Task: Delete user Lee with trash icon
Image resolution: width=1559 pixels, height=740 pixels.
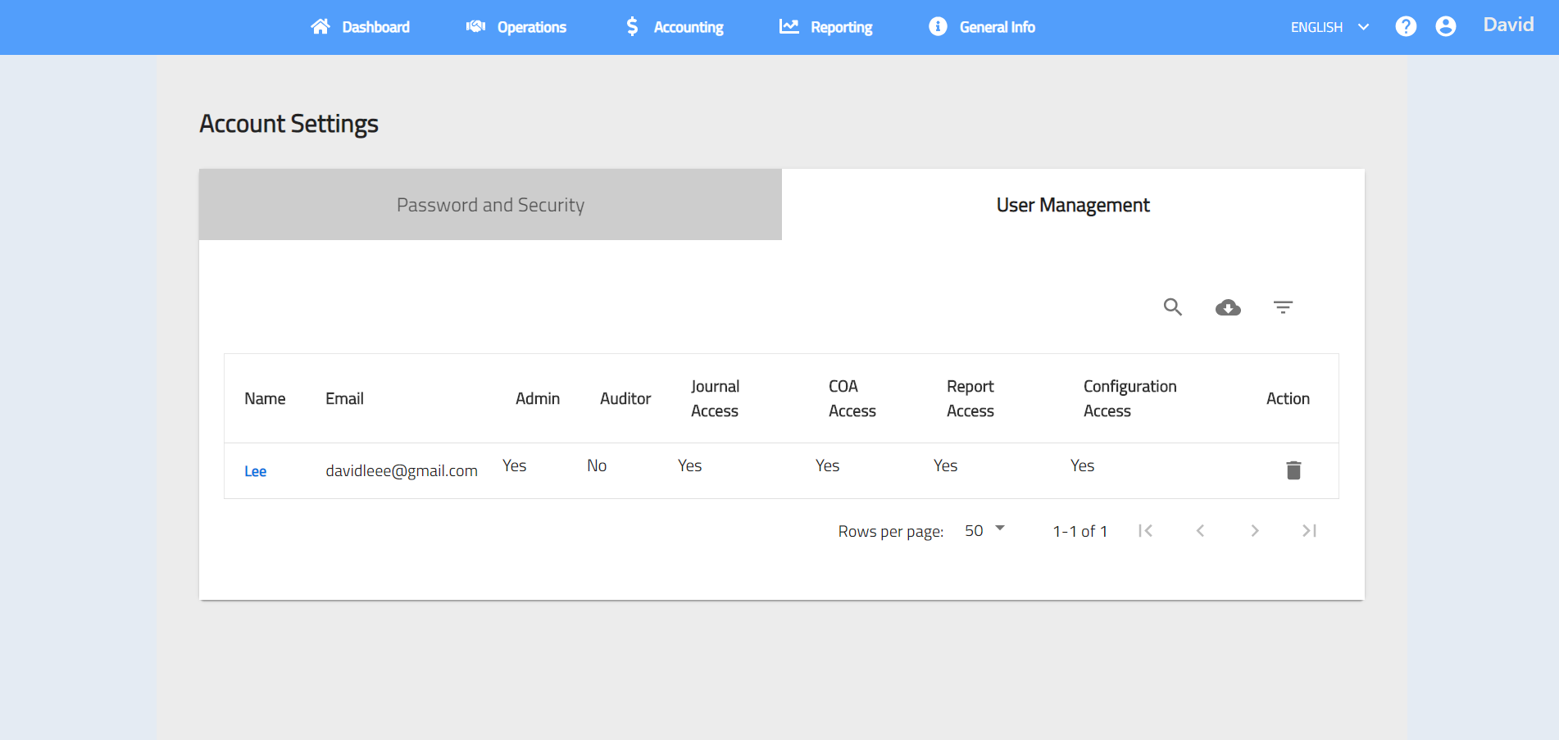Action: tap(1293, 470)
